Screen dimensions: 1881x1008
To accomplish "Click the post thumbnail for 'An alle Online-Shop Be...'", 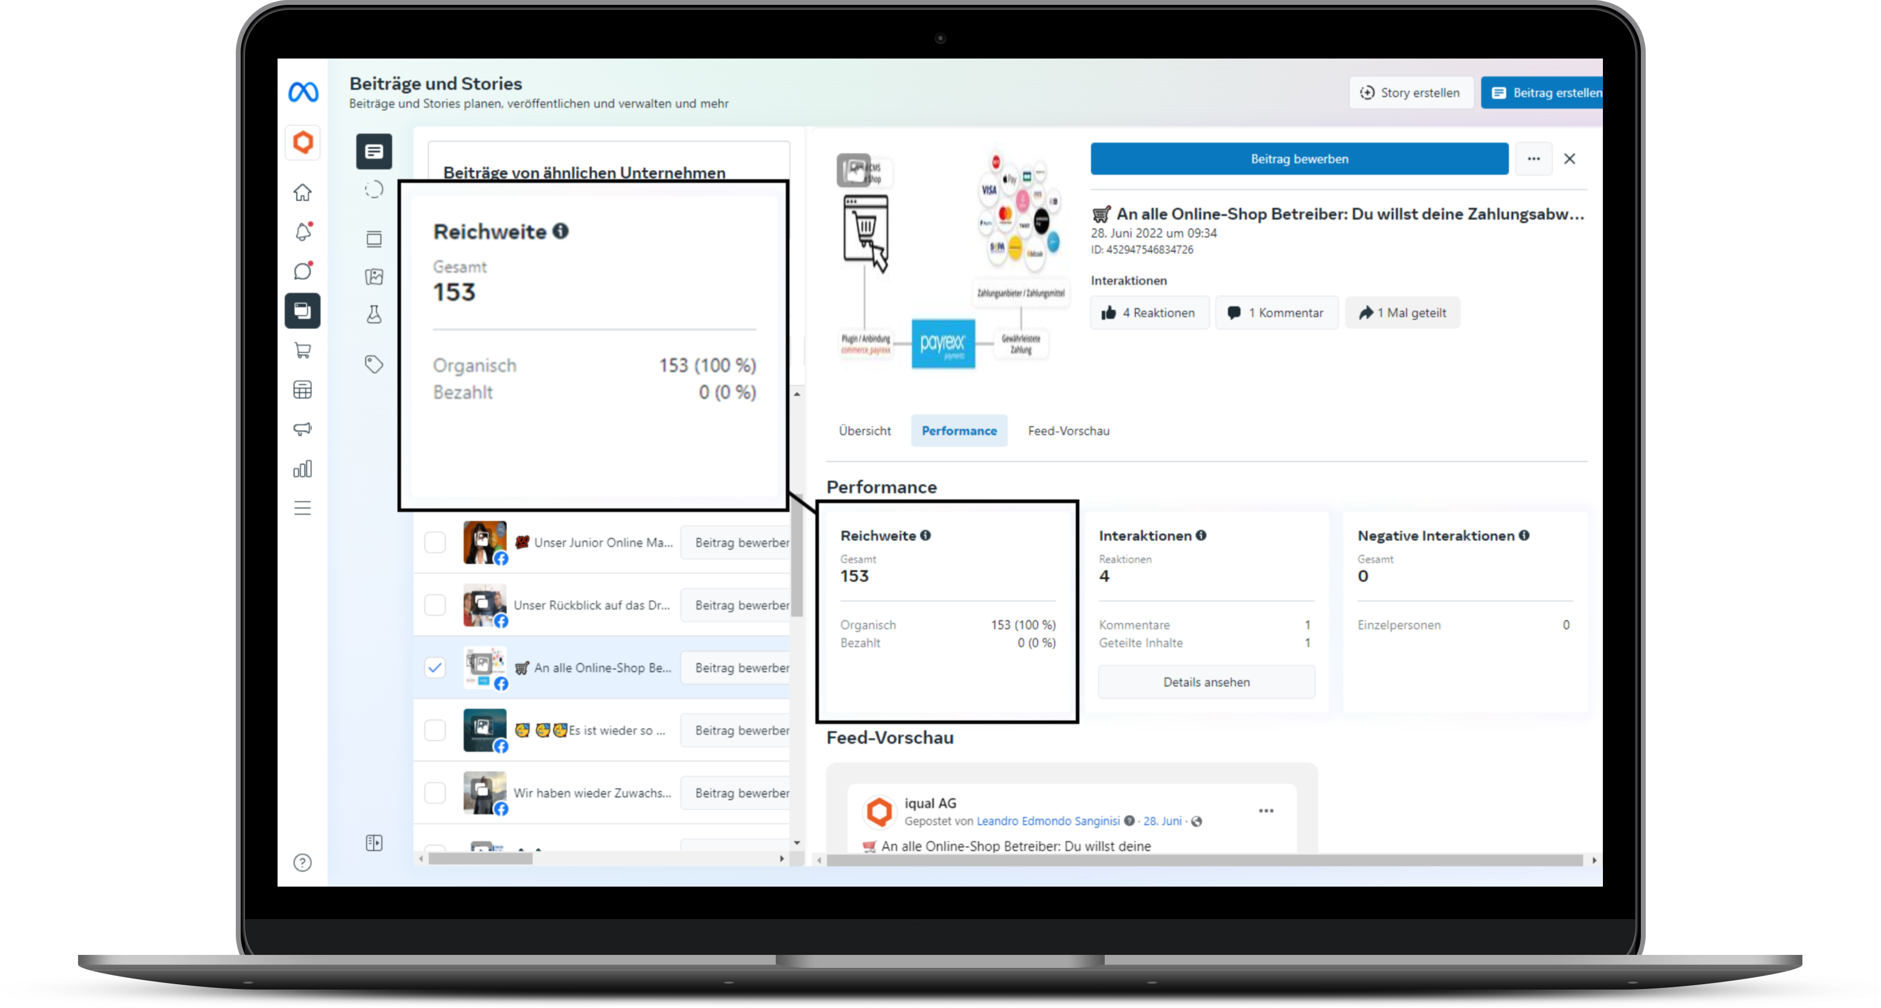I will coord(484,667).
